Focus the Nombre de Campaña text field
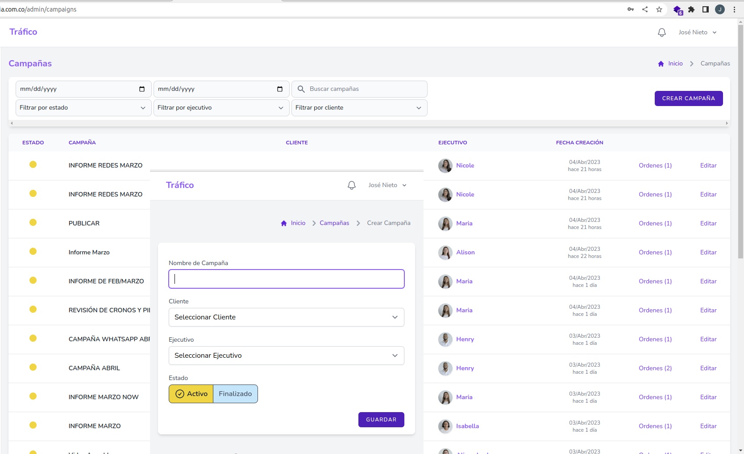Image resolution: width=744 pixels, height=454 pixels. point(286,279)
